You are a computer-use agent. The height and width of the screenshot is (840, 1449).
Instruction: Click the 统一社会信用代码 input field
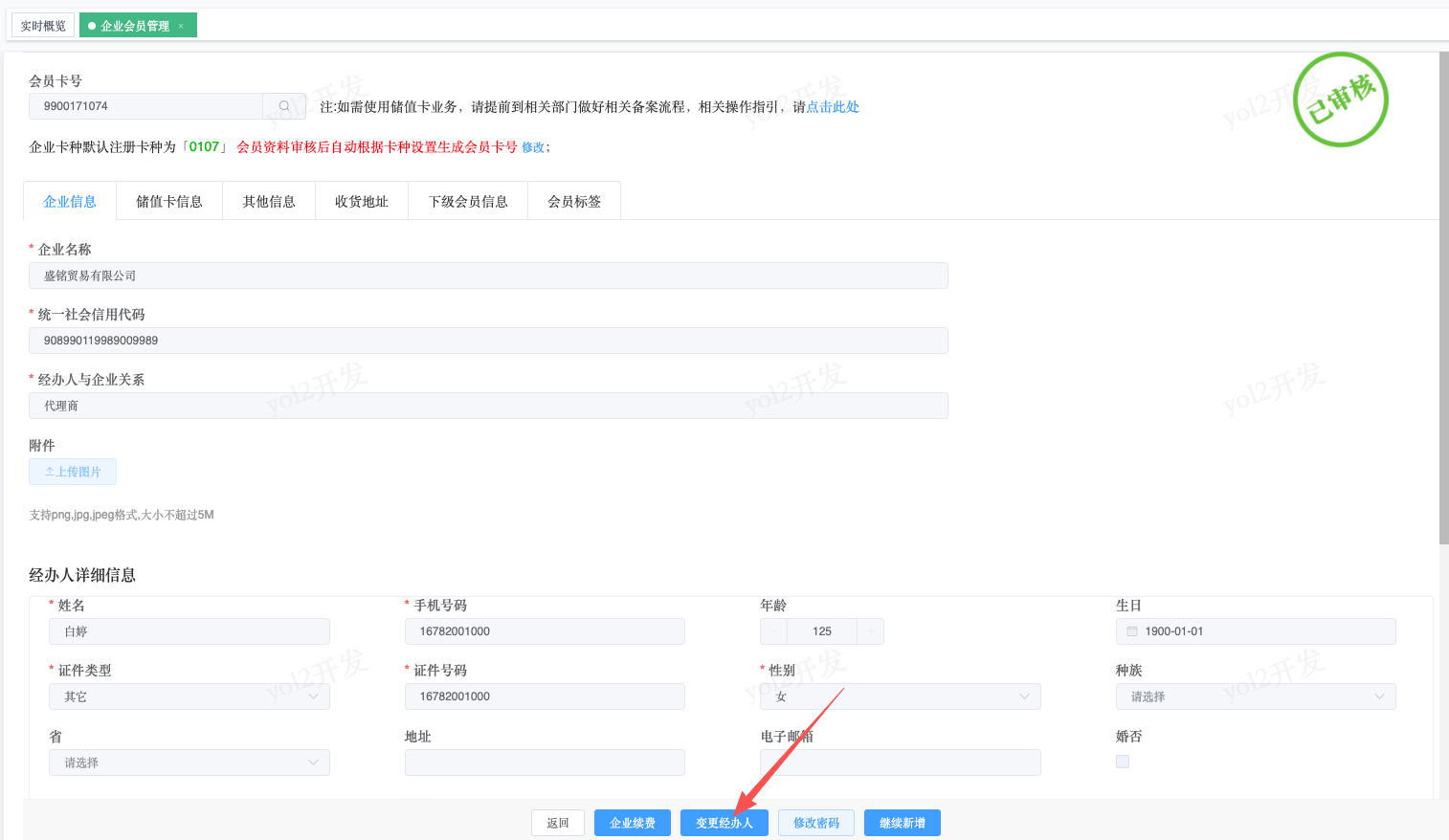point(488,341)
